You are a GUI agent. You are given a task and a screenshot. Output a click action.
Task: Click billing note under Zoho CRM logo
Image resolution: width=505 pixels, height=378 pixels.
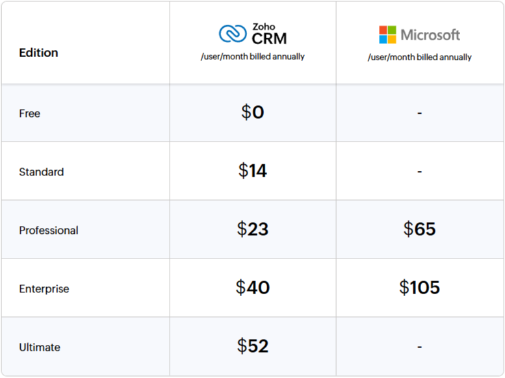(253, 57)
